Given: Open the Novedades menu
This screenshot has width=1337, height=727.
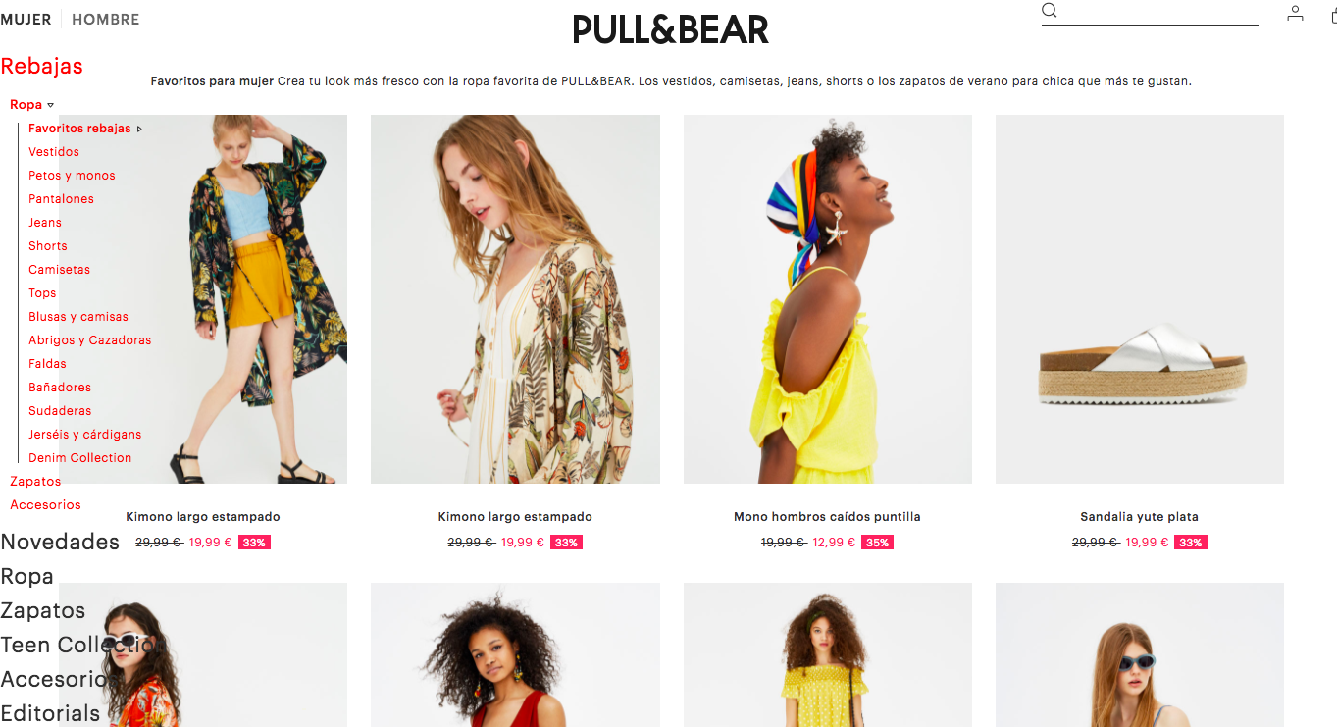Looking at the screenshot, I should tap(60, 542).
